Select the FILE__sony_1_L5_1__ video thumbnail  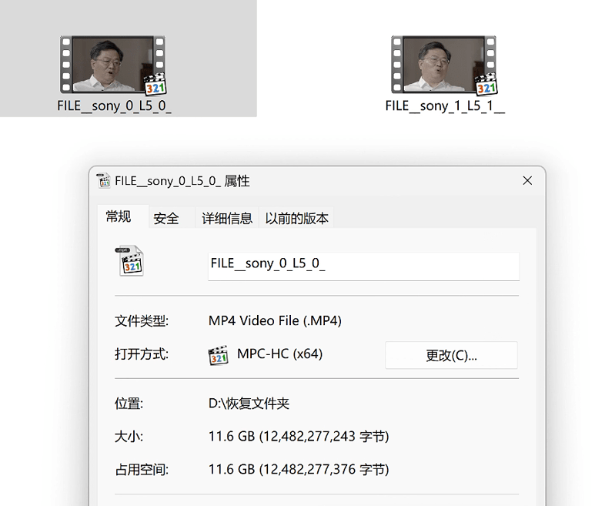[x=444, y=65]
